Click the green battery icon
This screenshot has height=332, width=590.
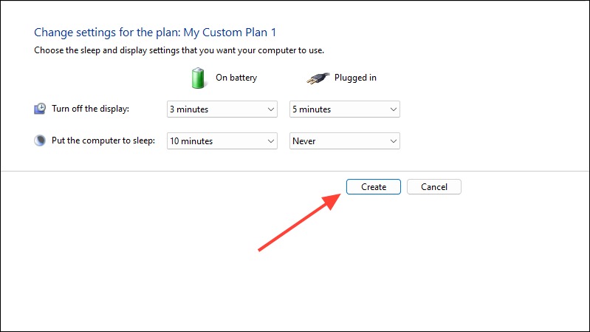point(198,78)
